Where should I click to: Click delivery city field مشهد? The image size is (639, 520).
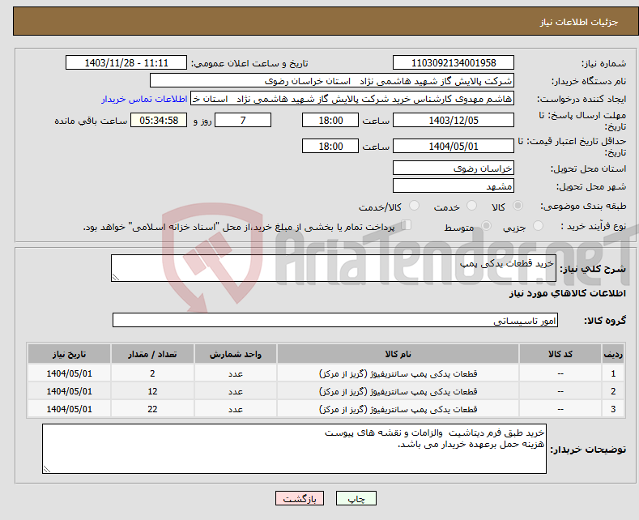tap(454, 185)
